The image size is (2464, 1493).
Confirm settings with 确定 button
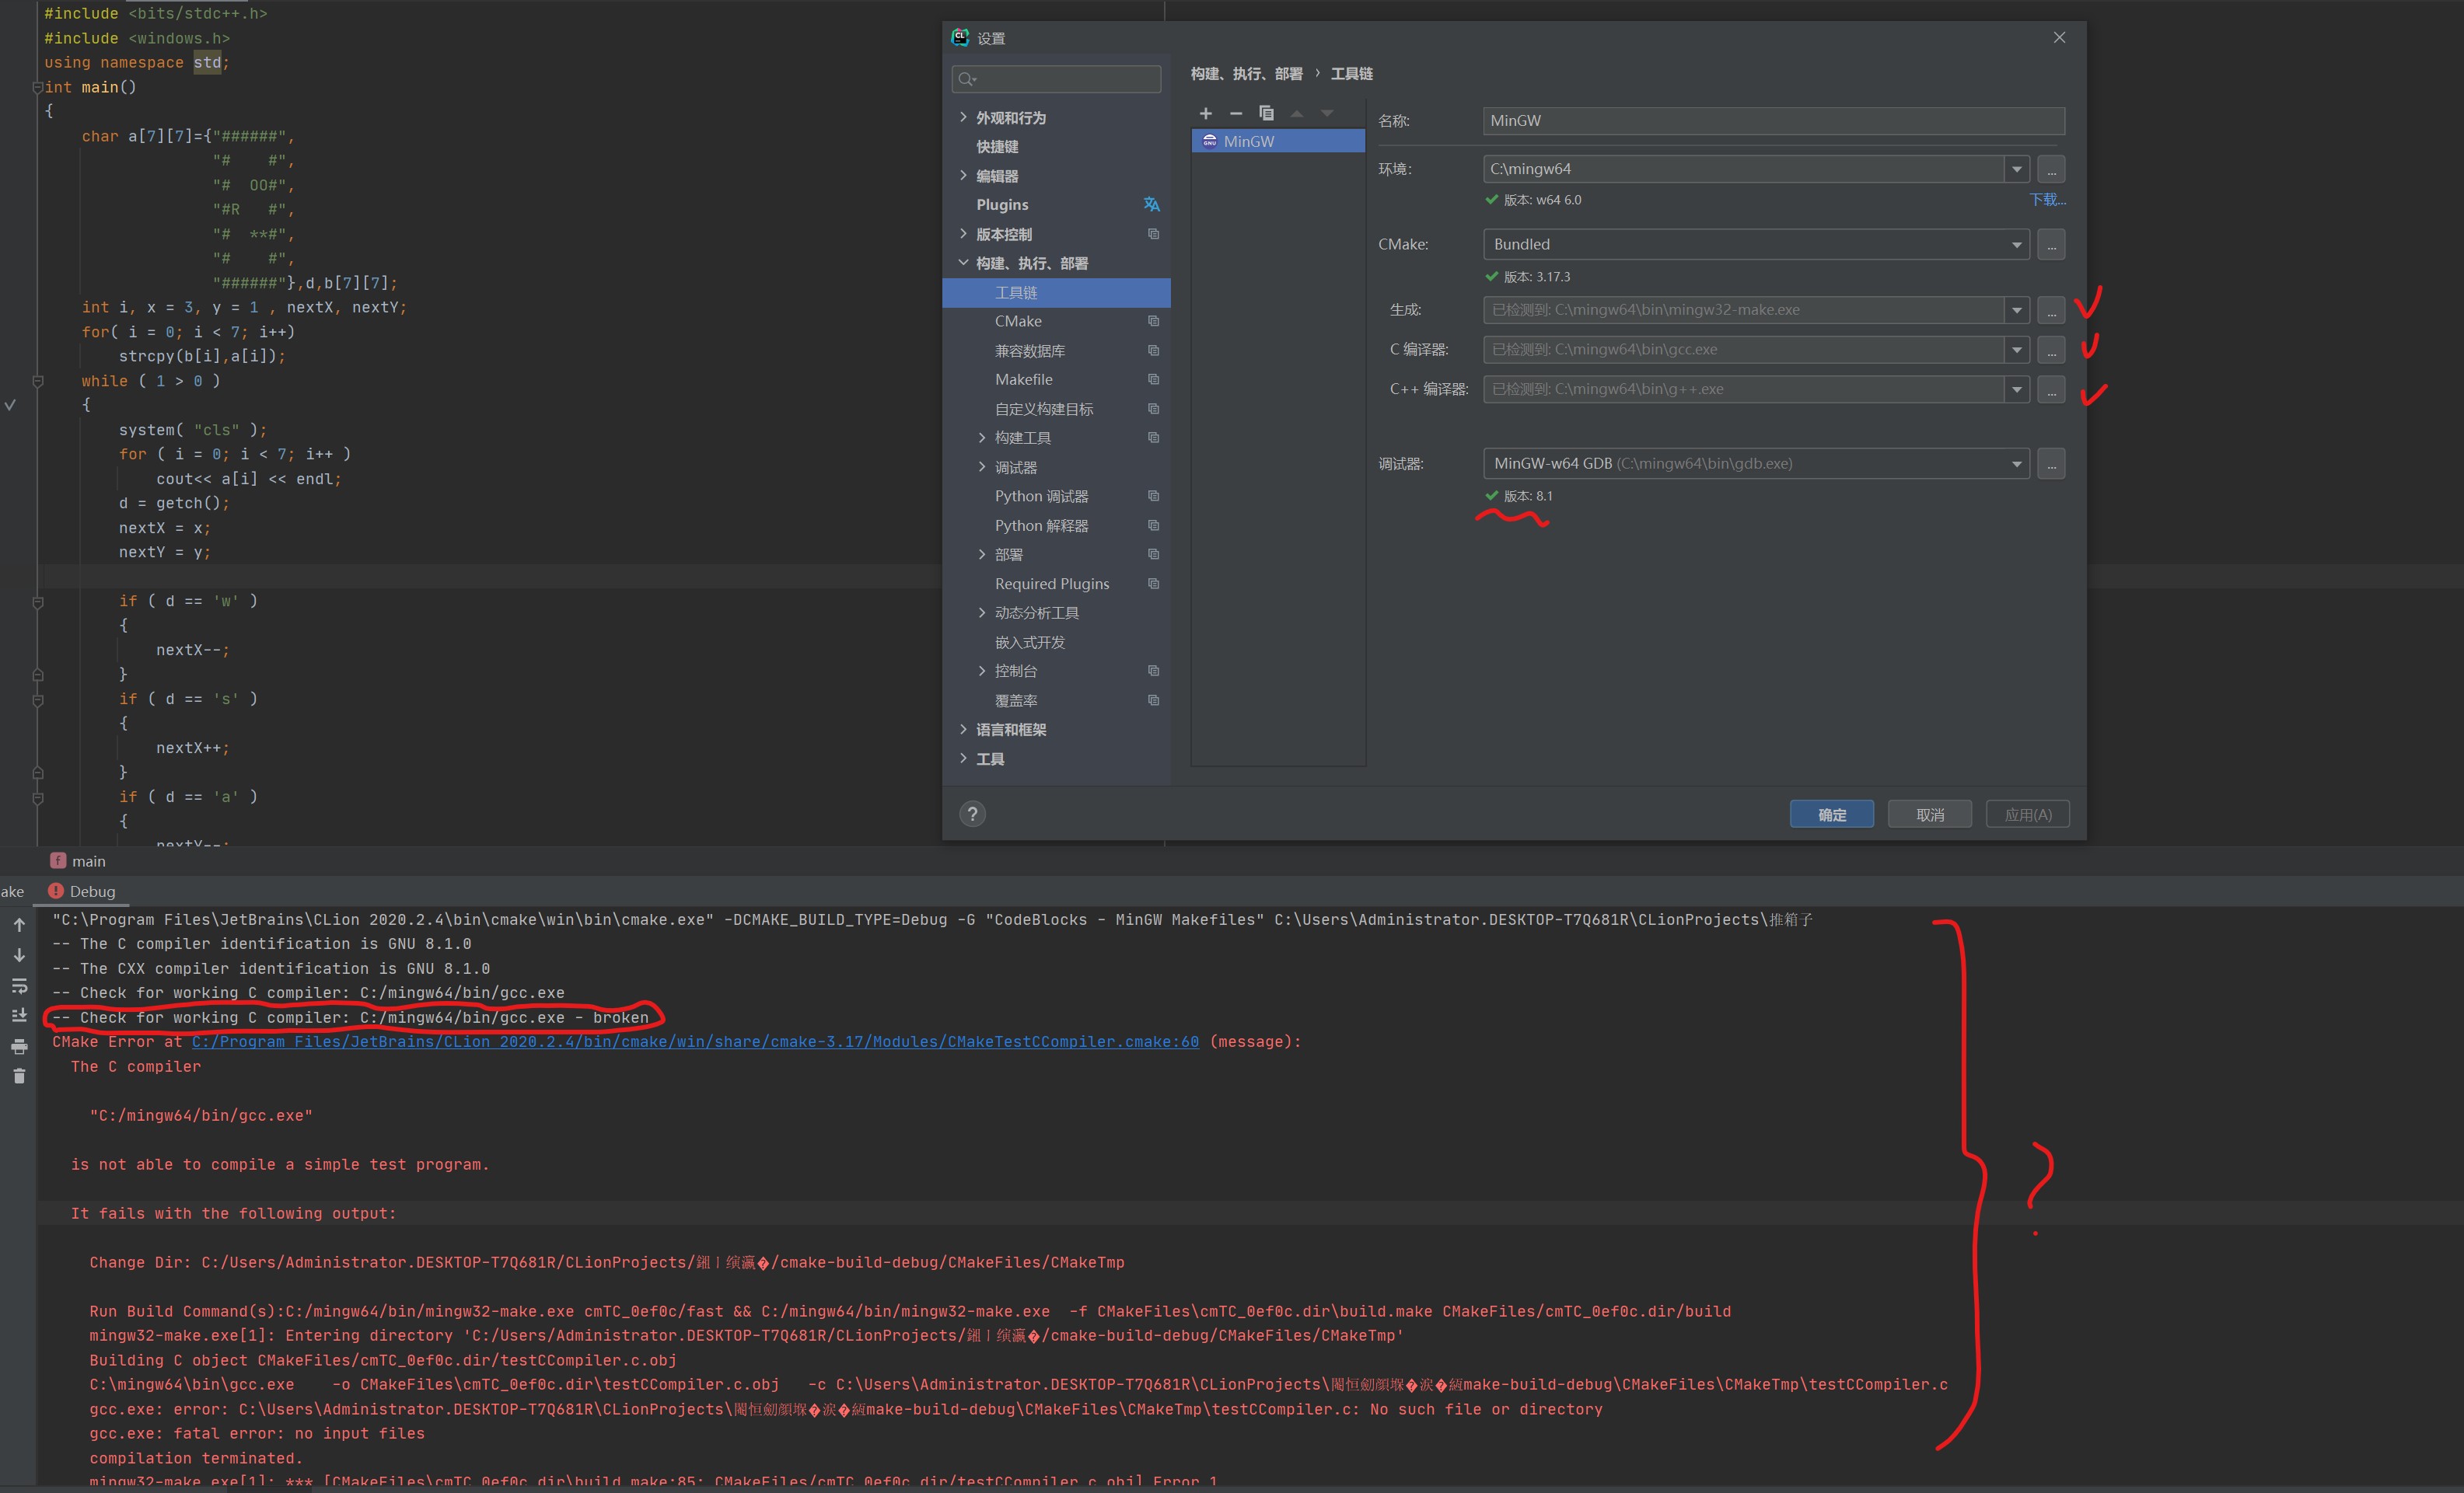[1832, 815]
